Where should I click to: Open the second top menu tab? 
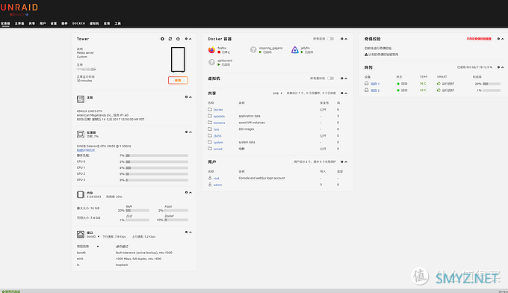click(19, 23)
